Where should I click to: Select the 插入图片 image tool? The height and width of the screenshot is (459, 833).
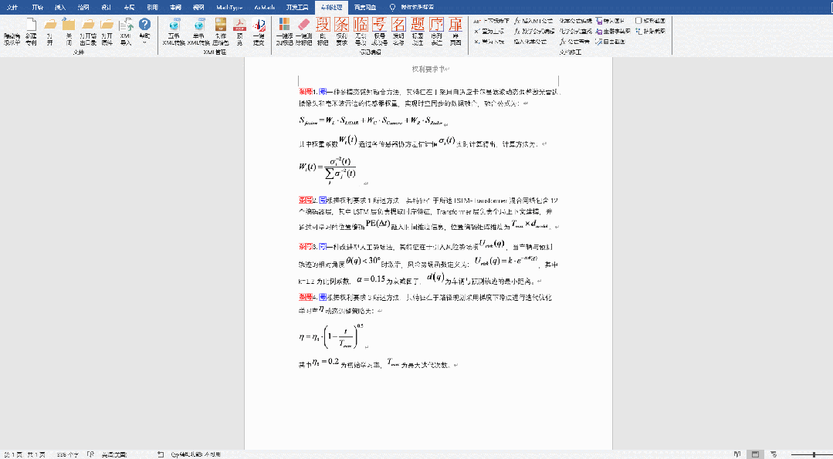pos(611,21)
